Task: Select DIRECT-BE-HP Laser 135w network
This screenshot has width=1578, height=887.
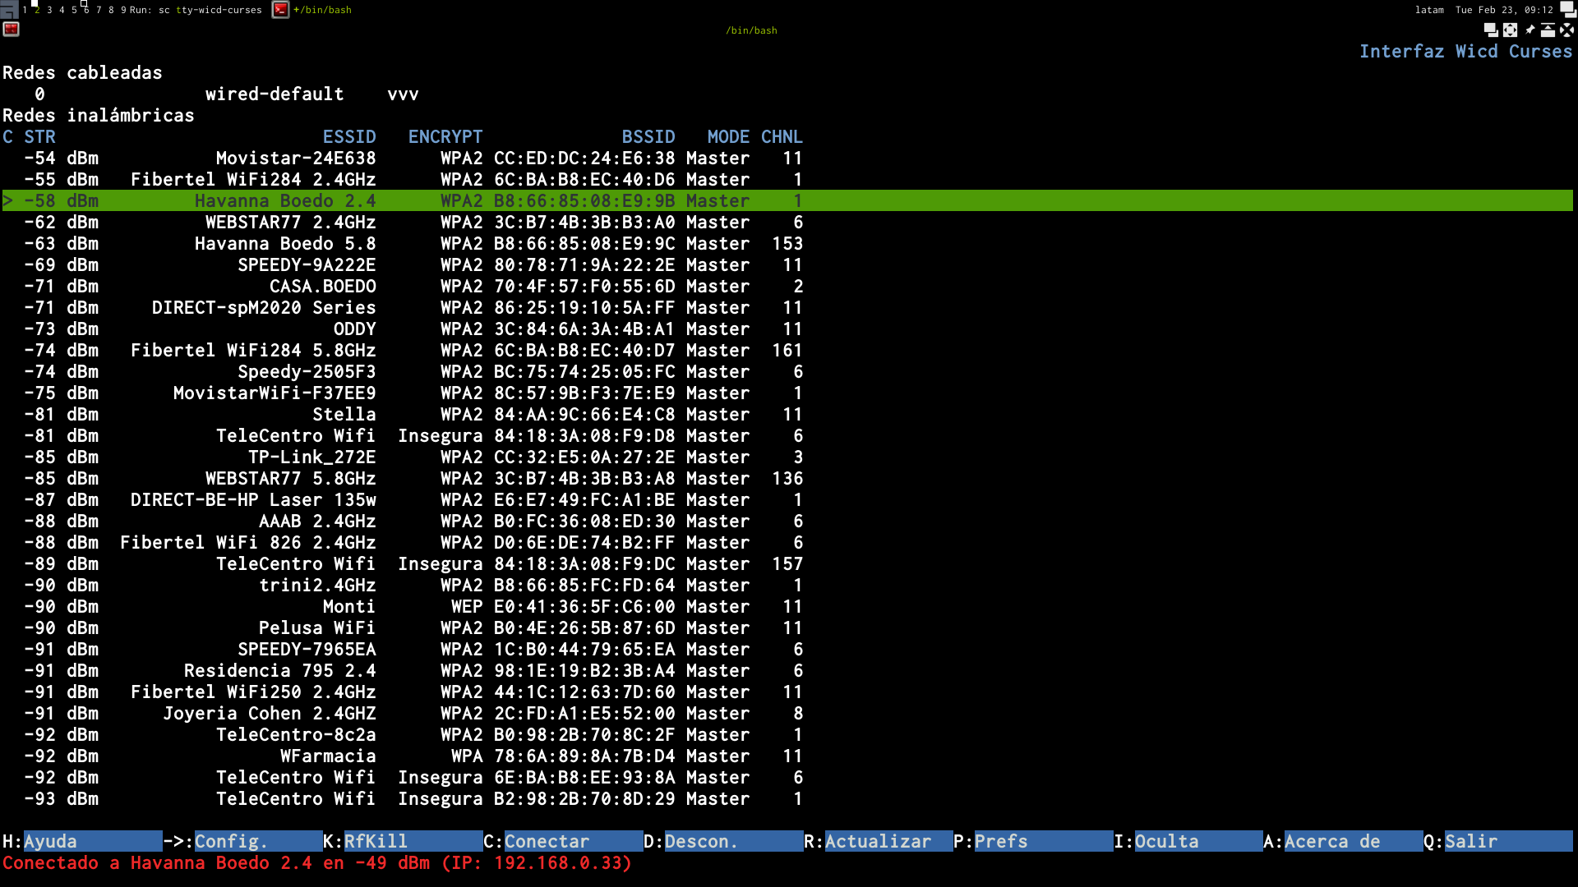Action: tap(787, 499)
